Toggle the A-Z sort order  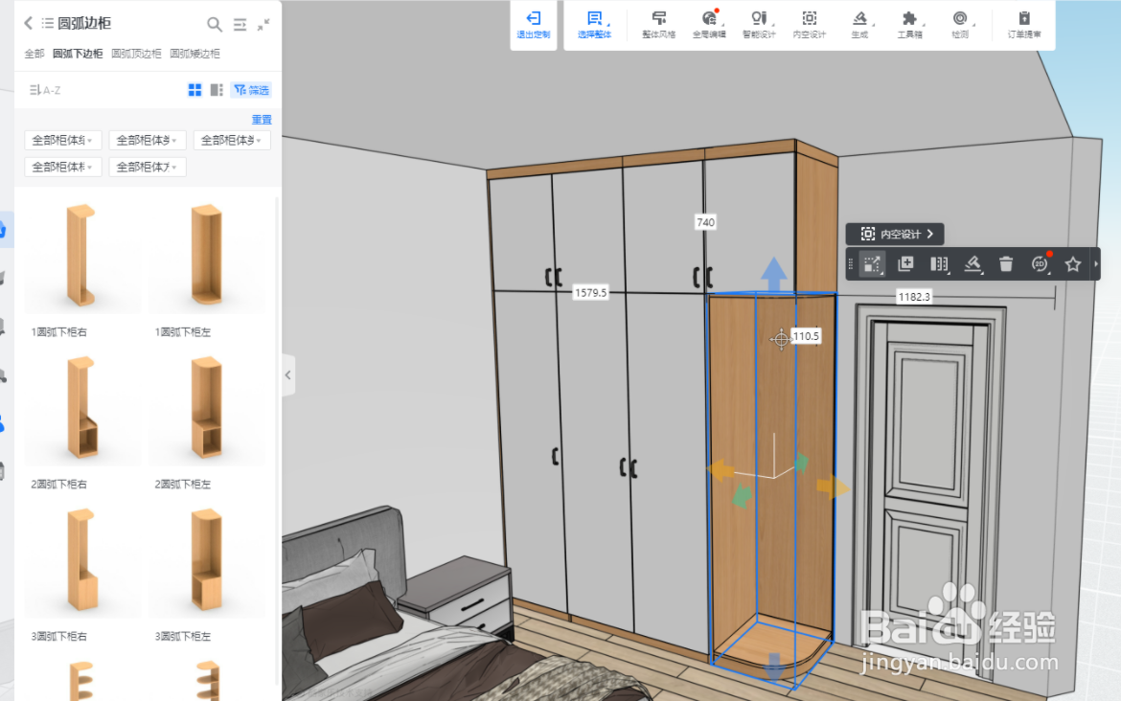(45, 90)
